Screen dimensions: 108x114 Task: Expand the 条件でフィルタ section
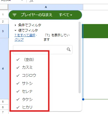click(15, 25)
